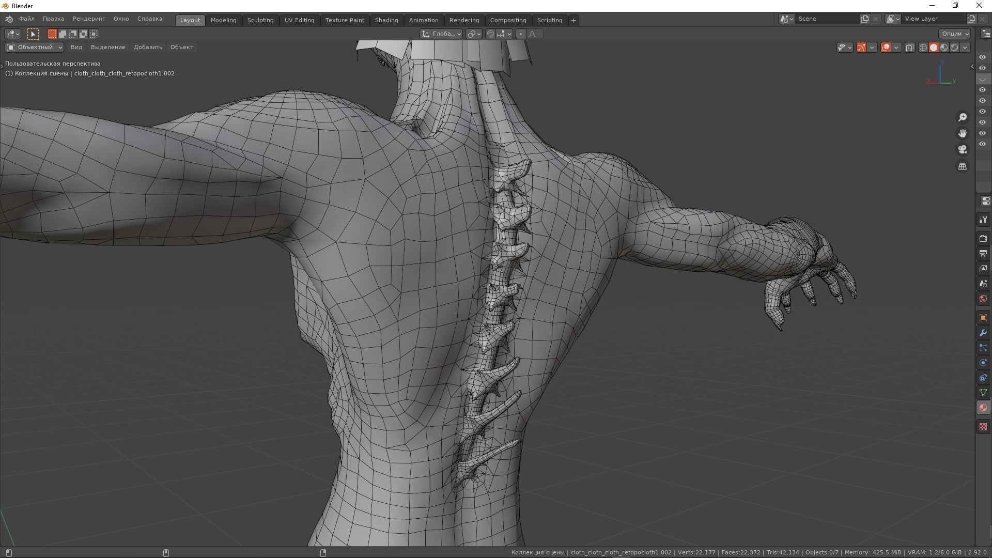
Task: Open the Опции options dropdown
Action: 955,34
